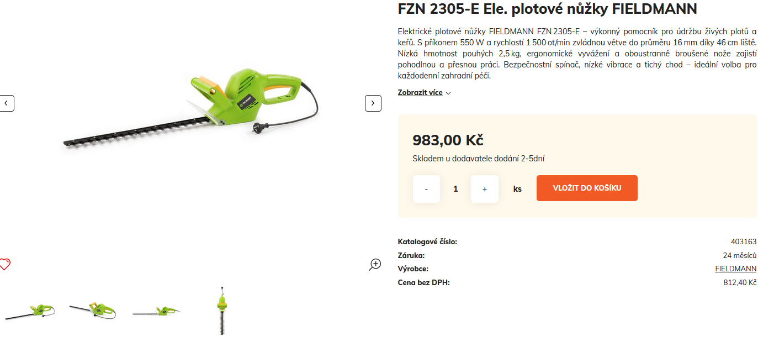Open FIELDMANN manufacturer link
This screenshot has height=347, width=758.
click(x=735, y=269)
